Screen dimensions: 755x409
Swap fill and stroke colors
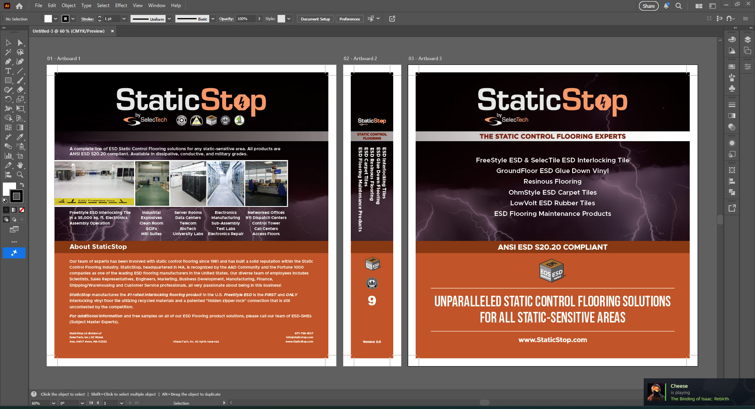22,184
